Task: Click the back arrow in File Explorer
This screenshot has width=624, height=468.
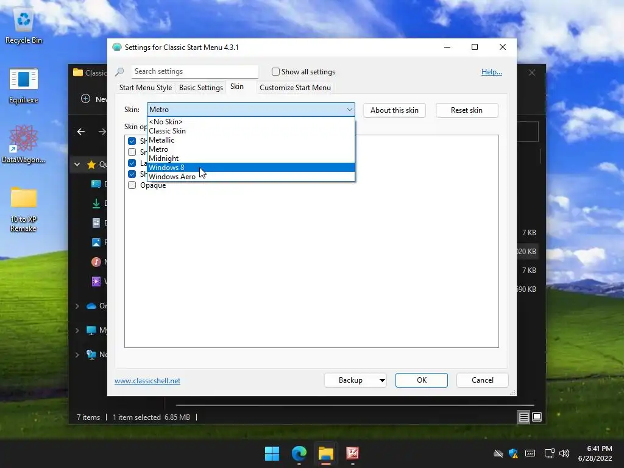Action: 81,132
